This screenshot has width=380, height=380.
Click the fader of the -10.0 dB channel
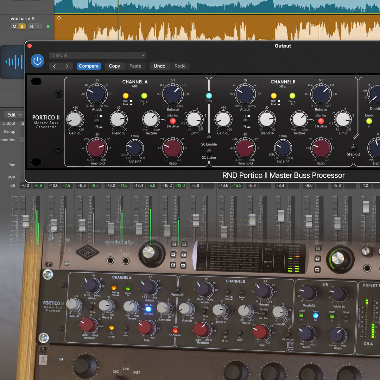tap(54, 225)
